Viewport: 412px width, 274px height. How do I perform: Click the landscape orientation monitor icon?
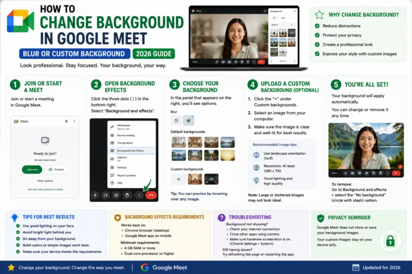click(256, 155)
